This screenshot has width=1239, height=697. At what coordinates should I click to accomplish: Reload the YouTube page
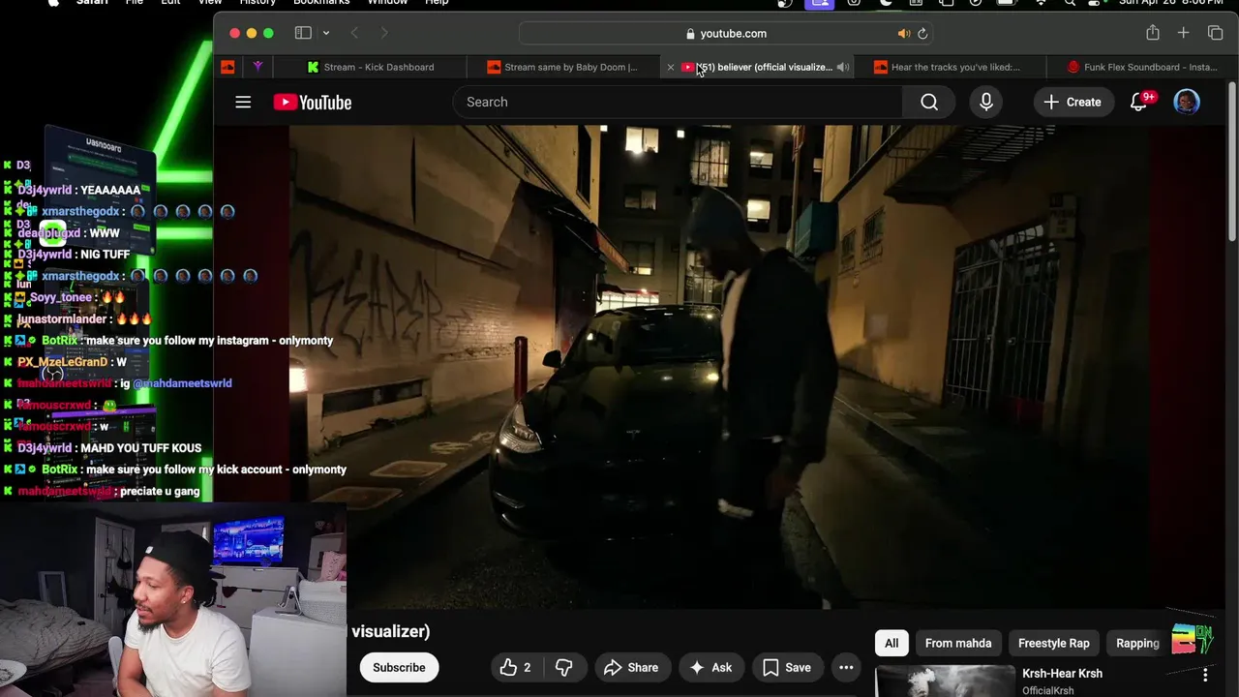click(x=922, y=33)
